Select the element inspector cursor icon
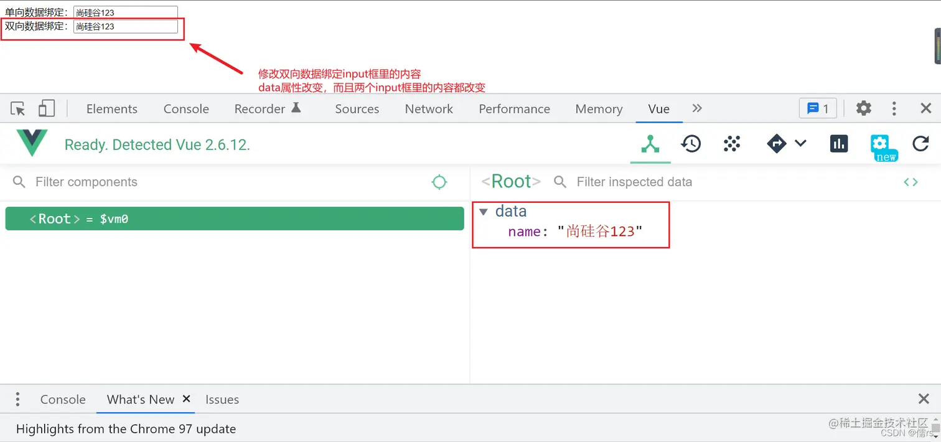This screenshot has width=941, height=442. pyautogui.click(x=17, y=108)
